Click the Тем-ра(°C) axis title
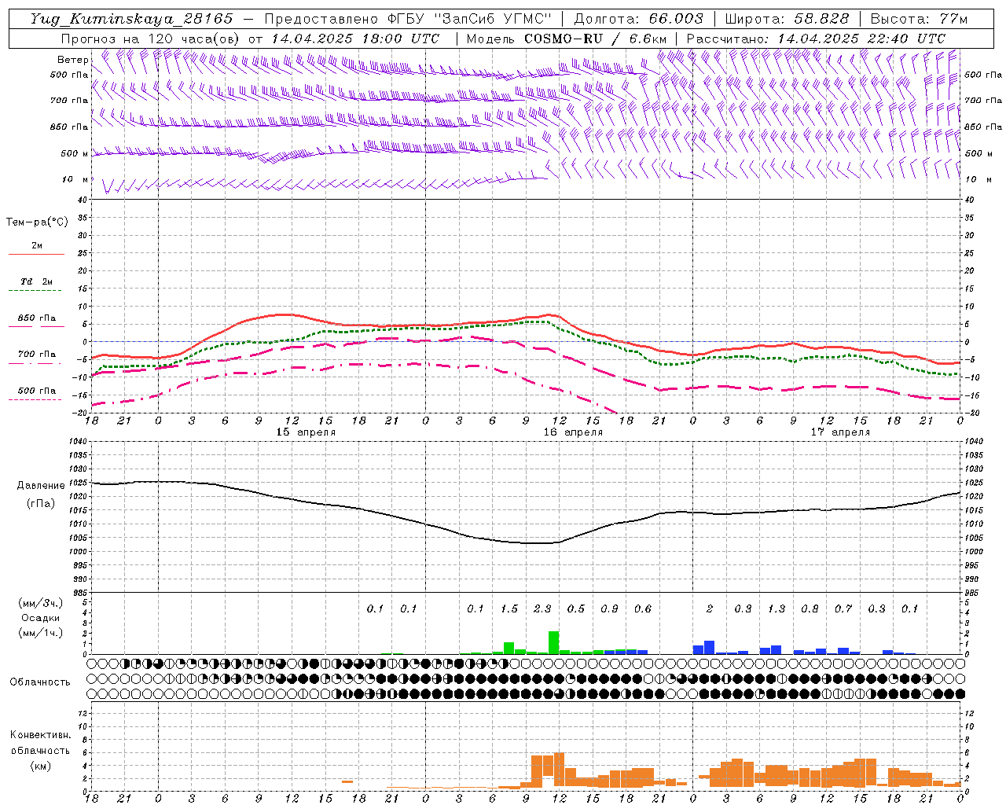The height and width of the screenshot is (805, 1006). click(x=37, y=222)
